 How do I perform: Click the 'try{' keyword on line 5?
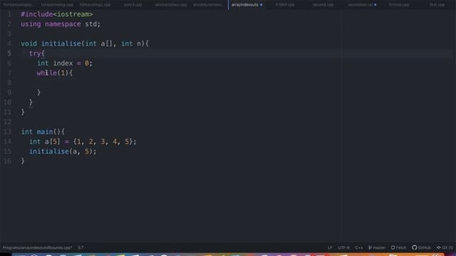(36, 53)
